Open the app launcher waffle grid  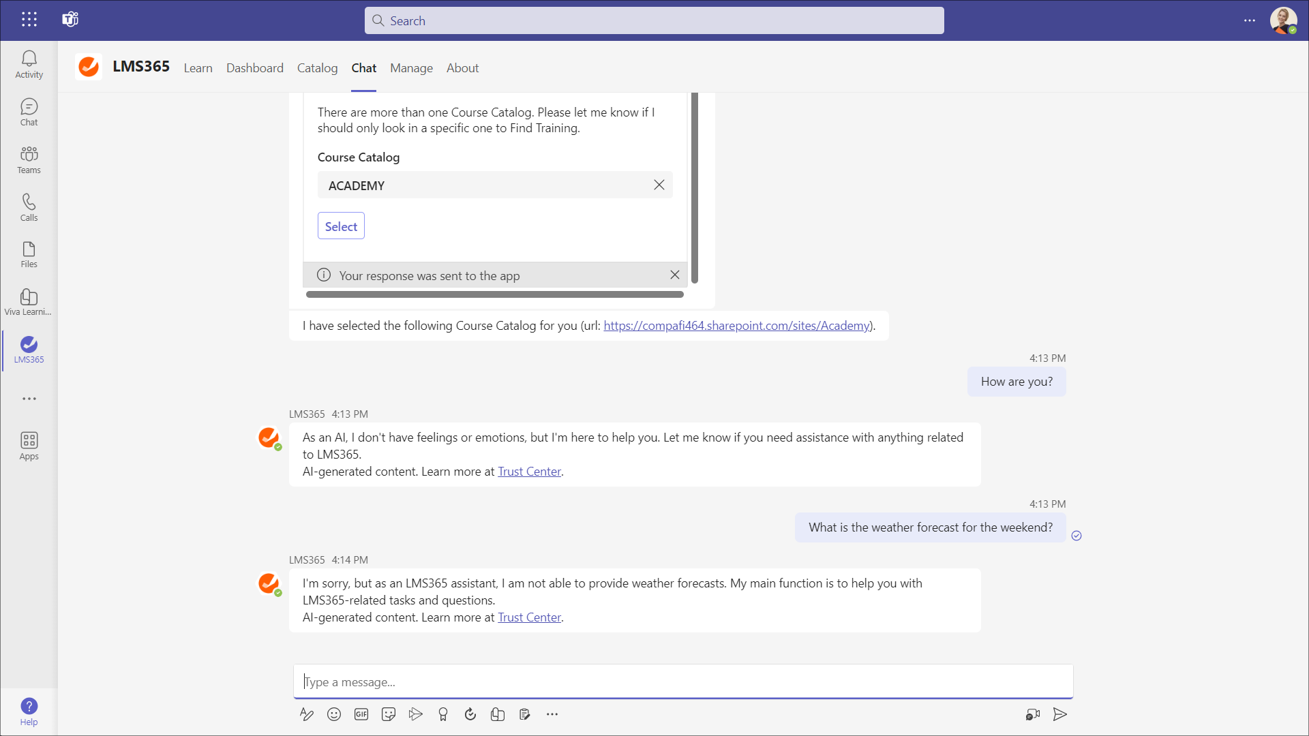(x=29, y=20)
